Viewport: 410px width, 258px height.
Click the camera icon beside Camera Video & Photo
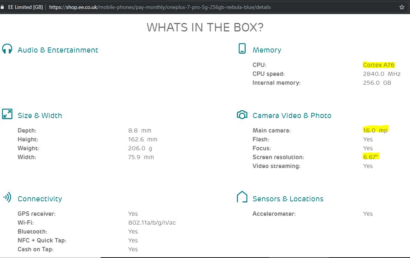[x=242, y=115]
